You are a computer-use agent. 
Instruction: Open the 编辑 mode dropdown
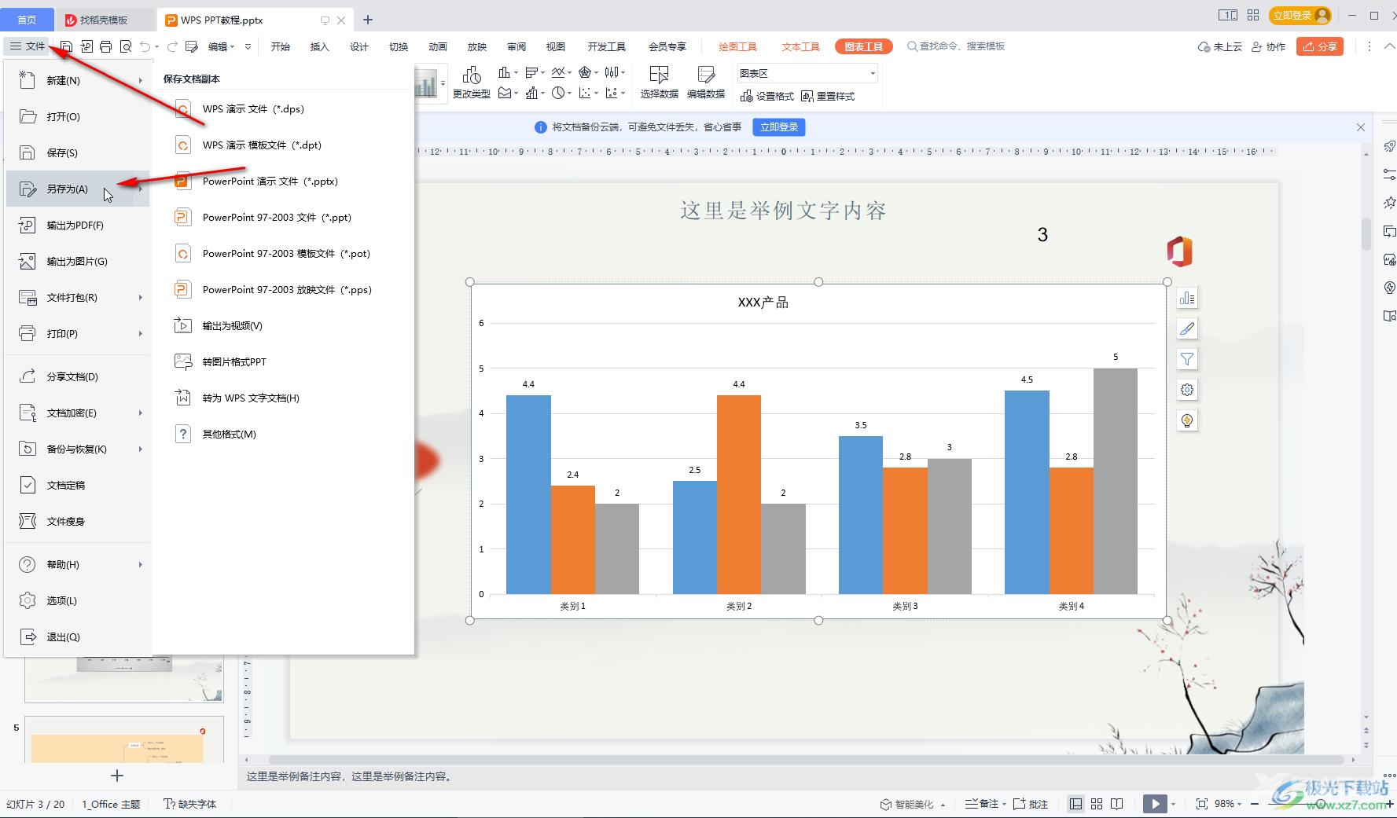(221, 47)
